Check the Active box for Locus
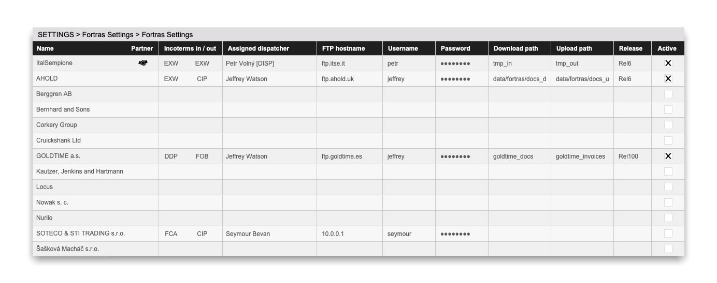Viewport: 717px width, 283px height. (668, 187)
